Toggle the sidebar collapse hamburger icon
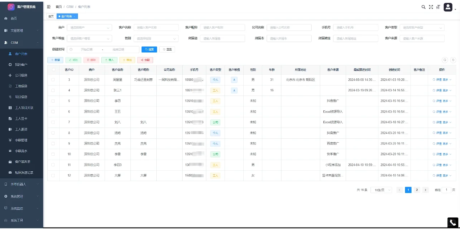 [49, 6]
